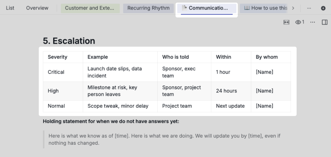The image size is (331, 157).
Task: Click the Sponsor, project team cell
Action: [184, 91]
